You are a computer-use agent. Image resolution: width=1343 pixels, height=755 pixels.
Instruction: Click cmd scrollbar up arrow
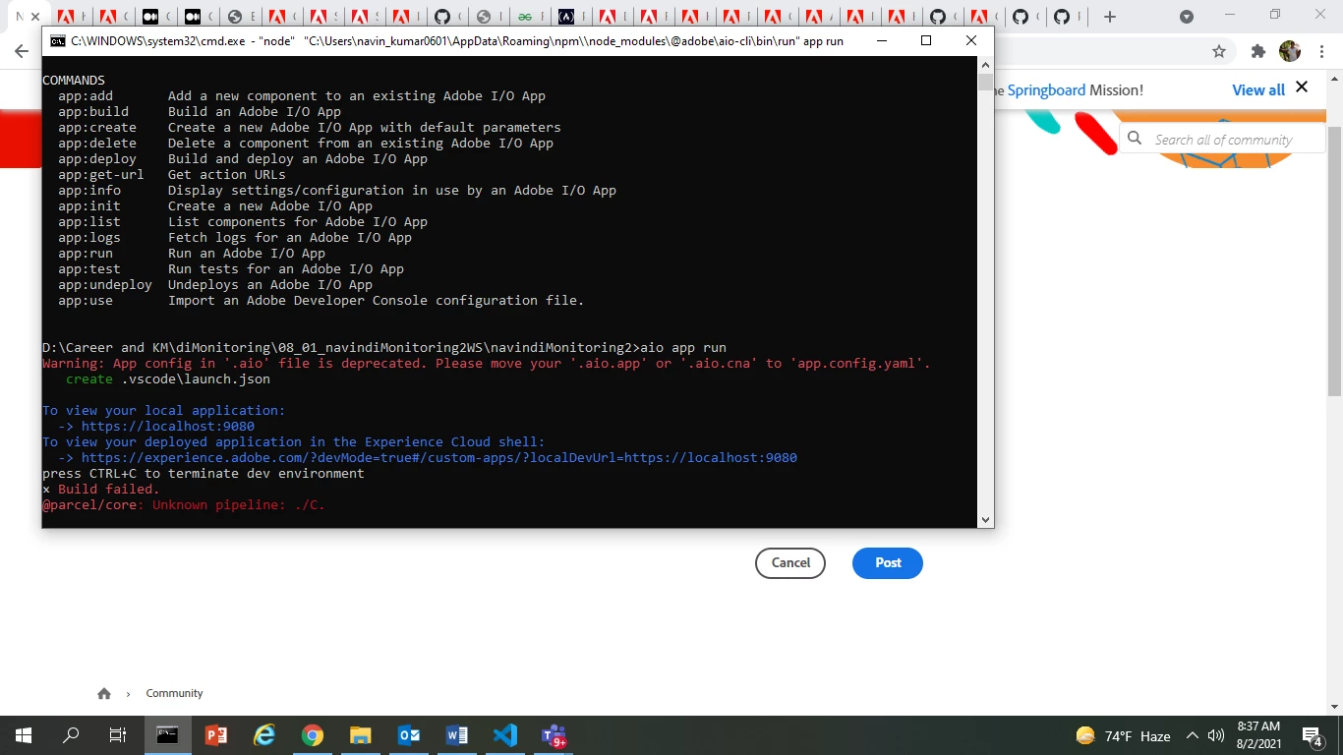pyautogui.click(x=985, y=65)
